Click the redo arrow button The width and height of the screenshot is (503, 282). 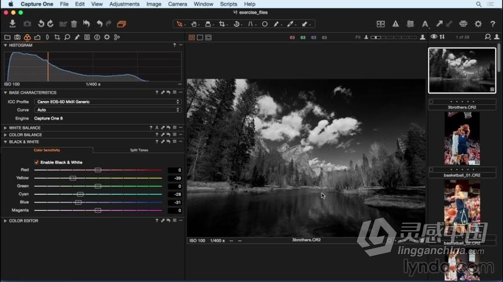pyautogui.click(x=109, y=24)
